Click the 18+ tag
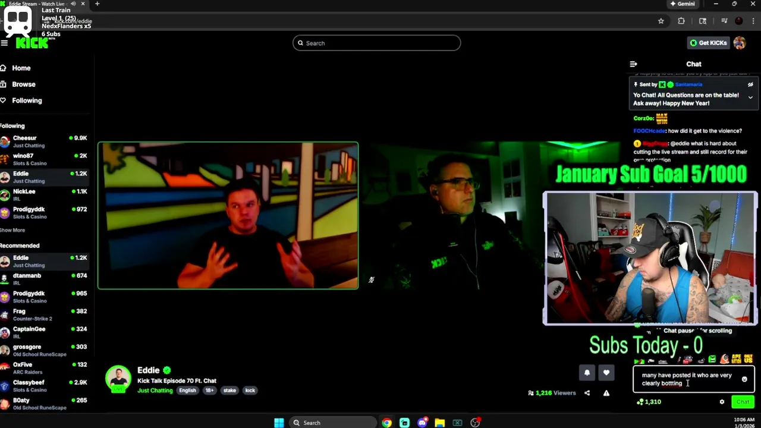761x428 pixels. (210, 391)
